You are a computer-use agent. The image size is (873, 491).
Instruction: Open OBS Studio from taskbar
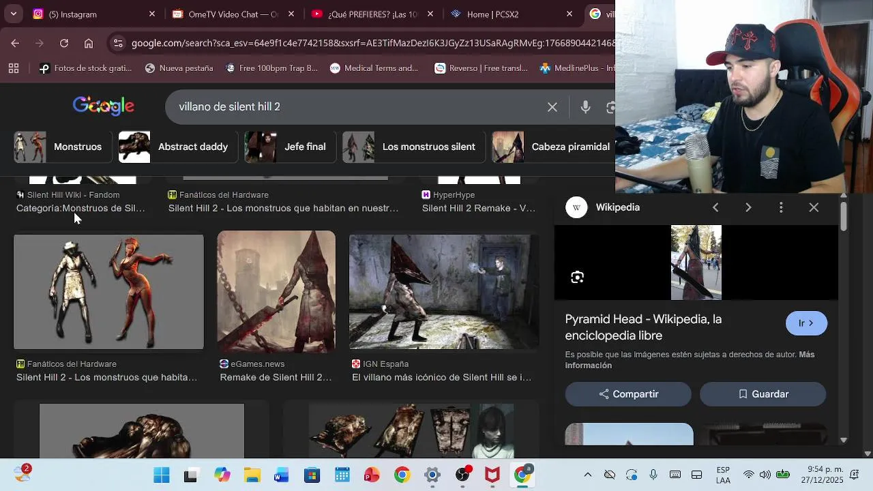click(463, 475)
